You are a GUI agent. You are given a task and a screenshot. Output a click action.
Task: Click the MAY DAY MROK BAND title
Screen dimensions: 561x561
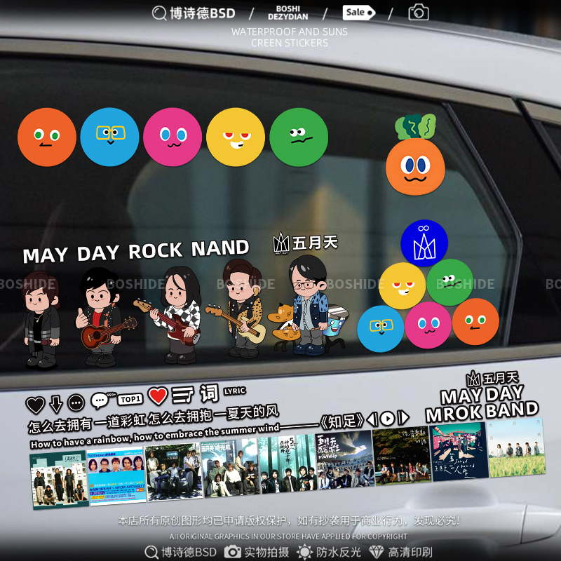482,405
